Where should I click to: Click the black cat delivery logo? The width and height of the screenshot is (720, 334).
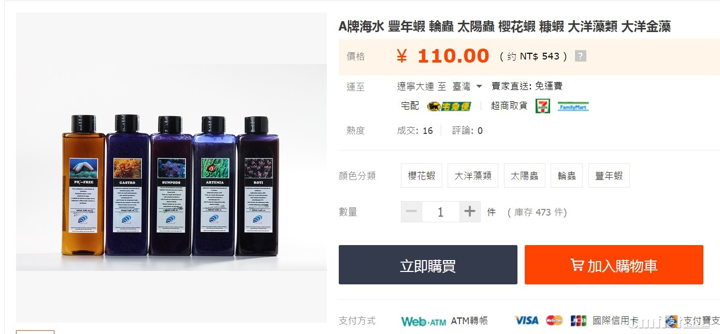pos(449,106)
